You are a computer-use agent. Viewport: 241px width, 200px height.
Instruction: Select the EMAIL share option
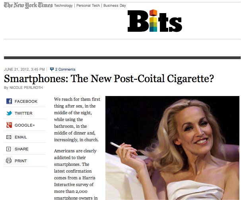coord(21,137)
